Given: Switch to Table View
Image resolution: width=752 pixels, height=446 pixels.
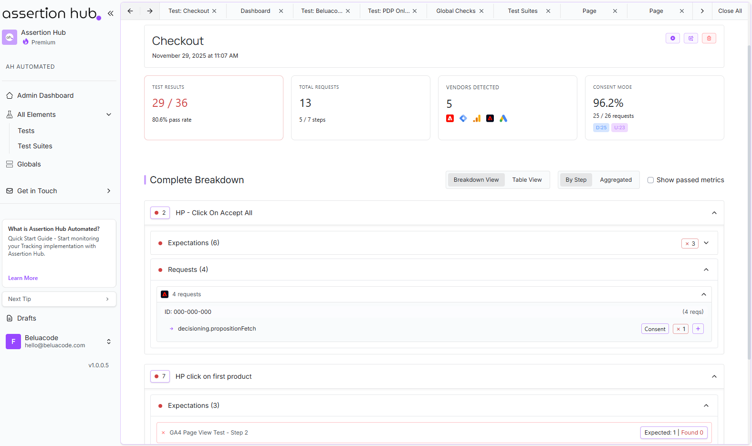Looking at the screenshot, I should (x=527, y=180).
